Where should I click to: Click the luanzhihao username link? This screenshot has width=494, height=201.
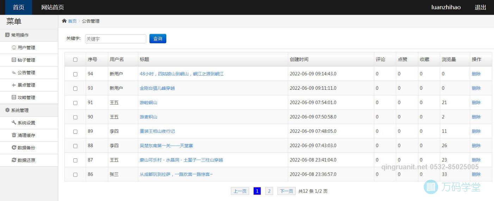(446, 7)
